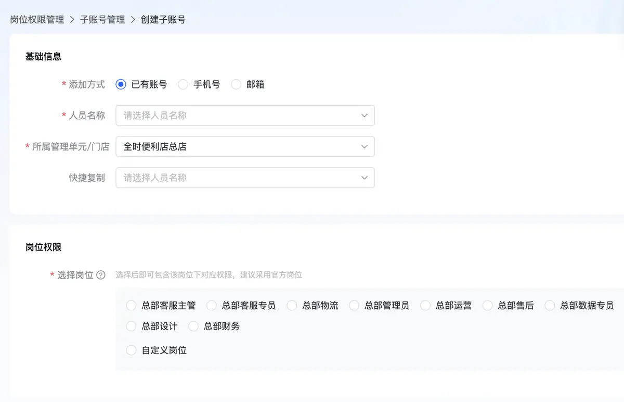
Task: Click the 添加方式 field label
Action: click(x=87, y=84)
